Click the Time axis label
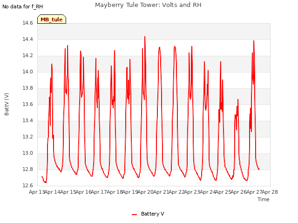Screen dimensions: 298x223 pyautogui.click(x=263, y=199)
